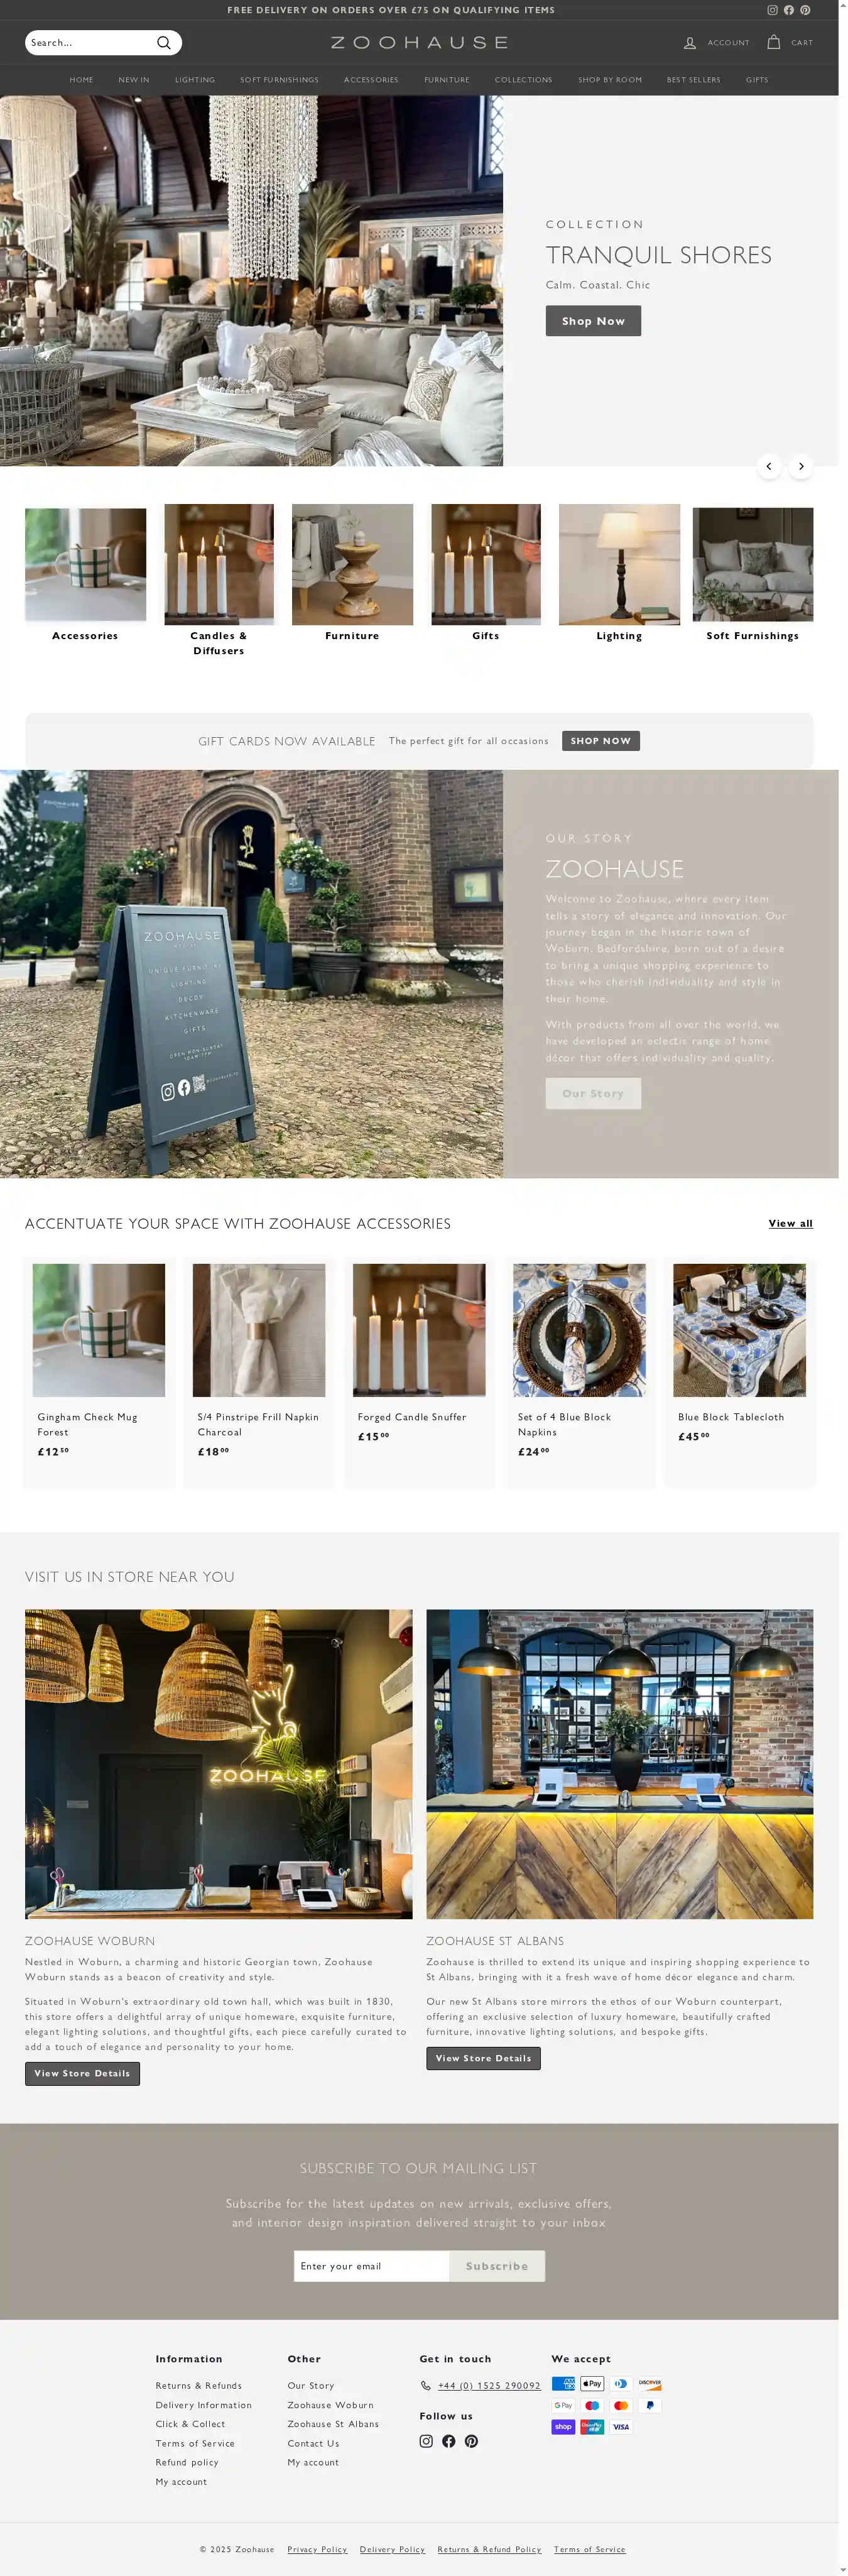Open footer Pinterest icon under Follow us
This screenshot has height=2576, width=848.
pyautogui.click(x=471, y=2441)
